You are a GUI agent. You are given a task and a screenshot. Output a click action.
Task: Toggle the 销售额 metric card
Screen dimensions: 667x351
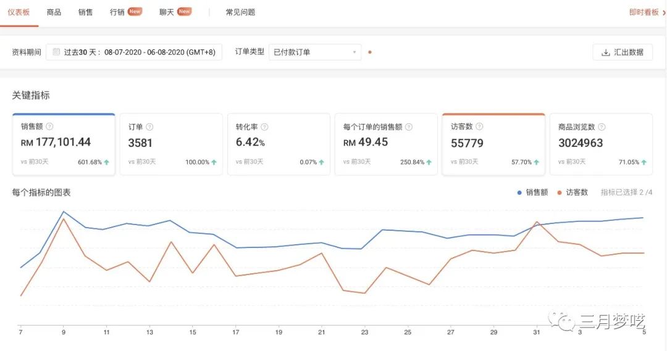coord(64,144)
